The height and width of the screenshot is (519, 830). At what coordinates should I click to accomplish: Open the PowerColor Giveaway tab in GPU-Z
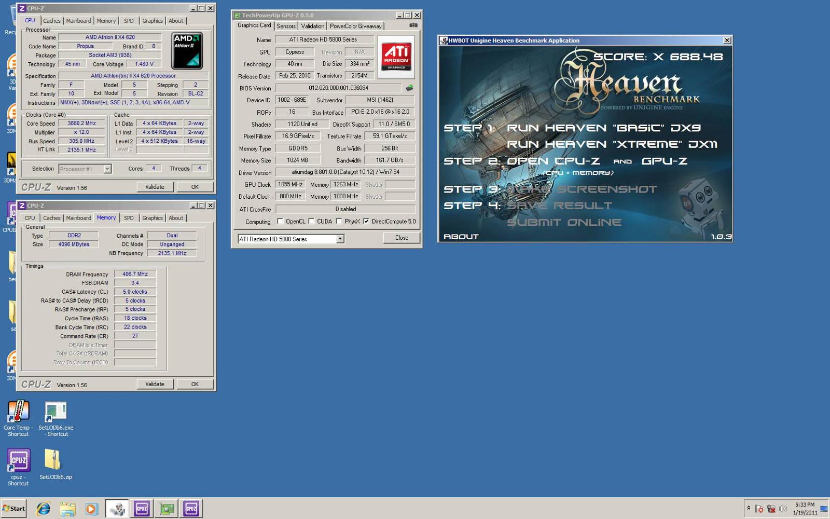coord(355,26)
